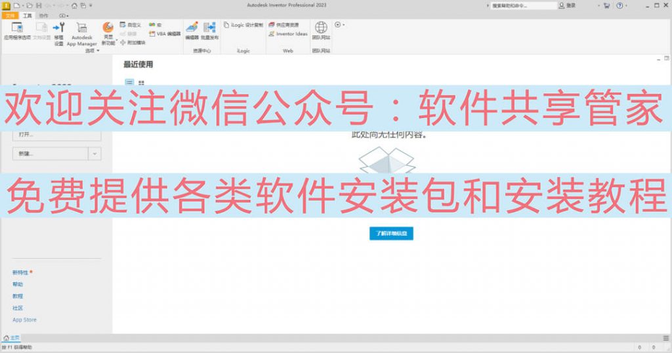Viewport: 672px width, 353px height.
Task: Open quick access toolbar customize dropdown
Action: click(x=91, y=5)
